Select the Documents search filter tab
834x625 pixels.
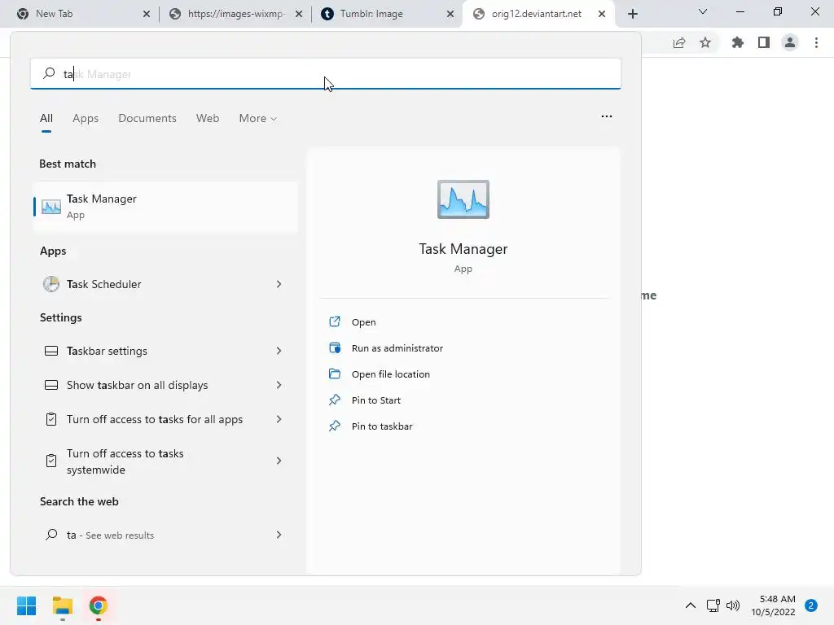coord(147,119)
